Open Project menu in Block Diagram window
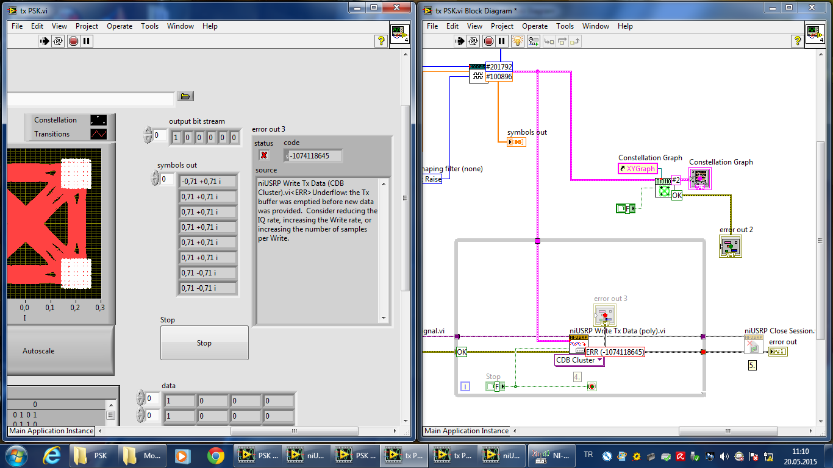Viewport: 833px width, 468px height. coord(502,26)
